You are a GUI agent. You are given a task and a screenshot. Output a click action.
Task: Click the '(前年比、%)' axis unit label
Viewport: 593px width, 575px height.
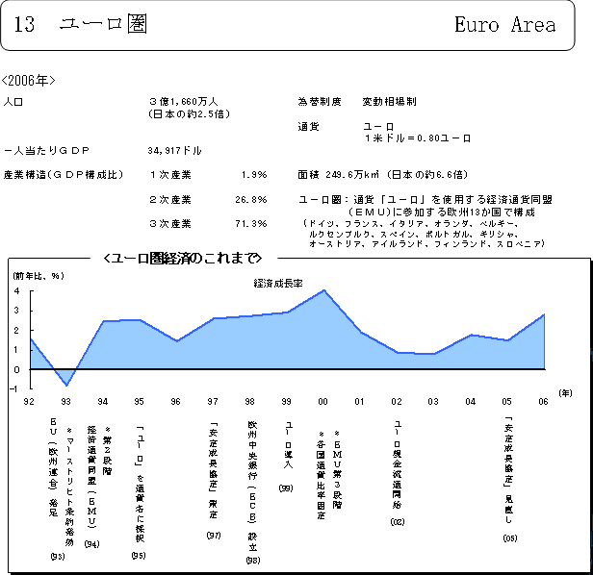[x=39, y=276]
